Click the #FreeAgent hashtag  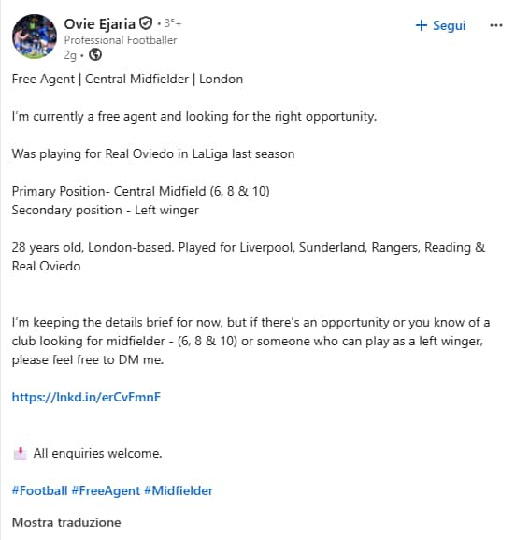pos(106,490)
